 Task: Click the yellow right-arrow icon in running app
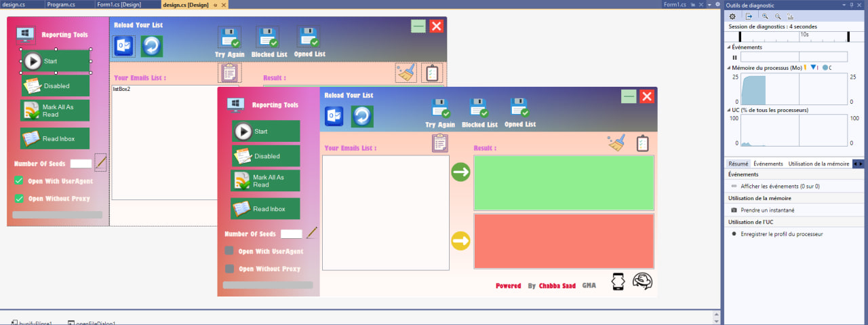pyautogui.click(x=460, y=241)
